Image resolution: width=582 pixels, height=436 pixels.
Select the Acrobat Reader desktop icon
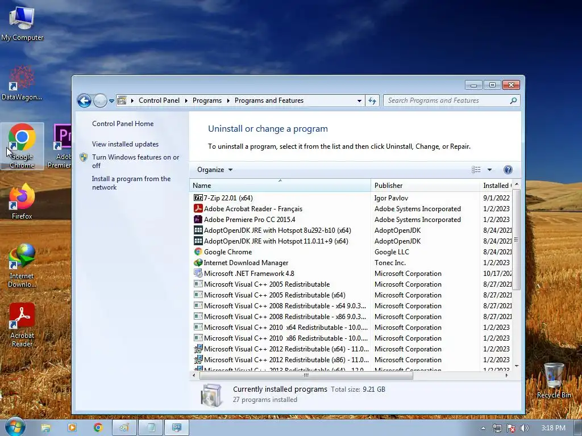pos(22,325)
